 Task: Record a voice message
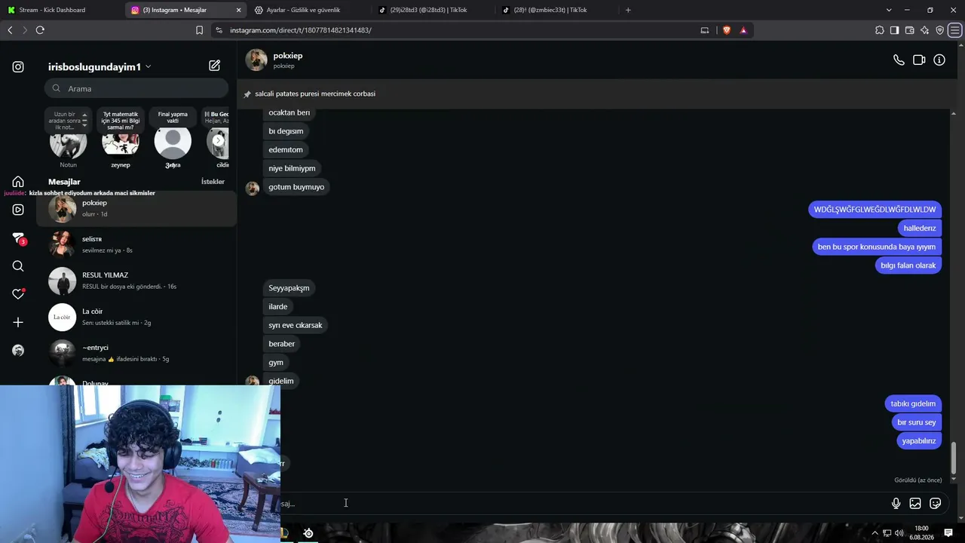coord(896,503)
